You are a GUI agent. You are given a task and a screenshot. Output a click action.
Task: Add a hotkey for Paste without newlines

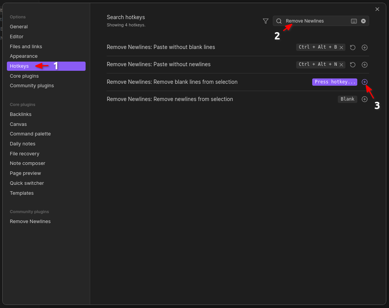click(364, 65)
